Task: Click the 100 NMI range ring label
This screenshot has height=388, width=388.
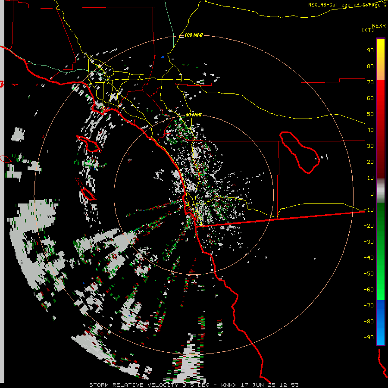Action: 194,35
